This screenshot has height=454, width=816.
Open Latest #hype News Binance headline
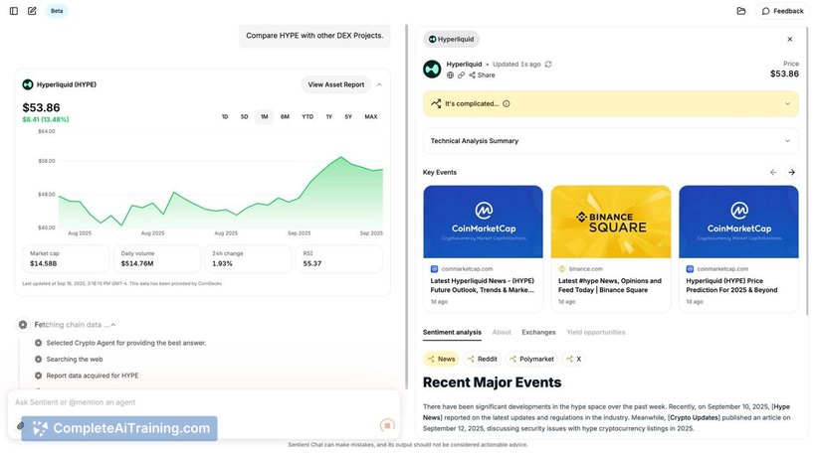(x=610, y=285)
